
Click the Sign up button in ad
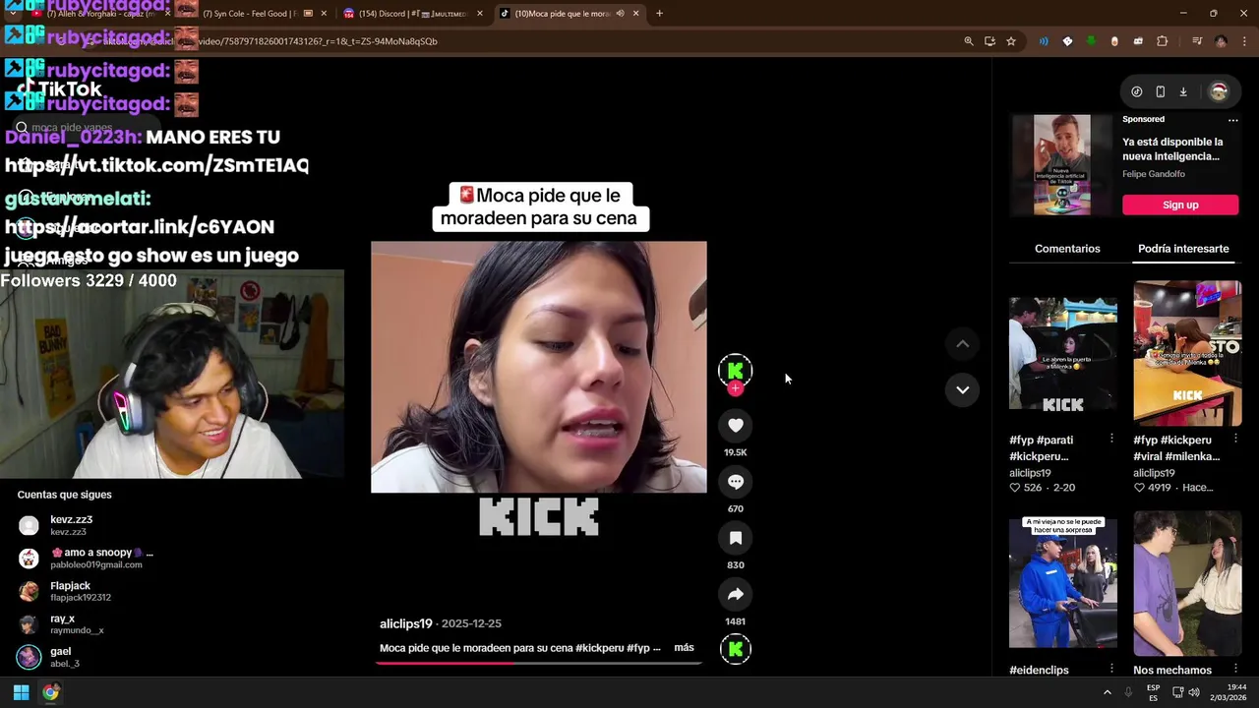[1180, 205]
